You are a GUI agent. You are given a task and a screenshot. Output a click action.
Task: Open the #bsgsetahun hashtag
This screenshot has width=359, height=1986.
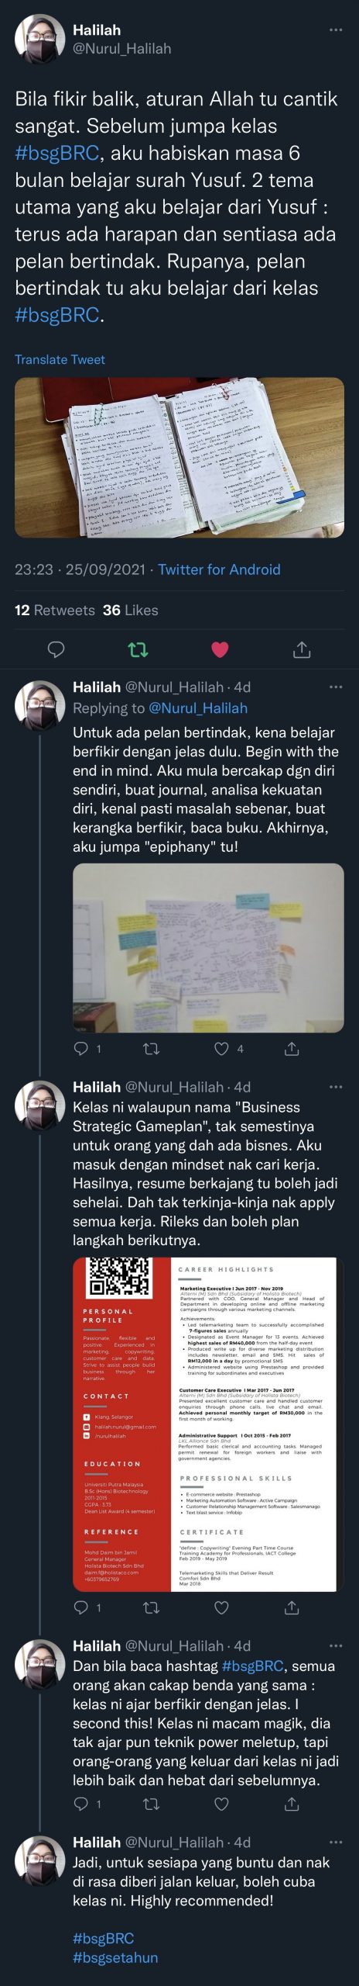[x=115, y=1957]
